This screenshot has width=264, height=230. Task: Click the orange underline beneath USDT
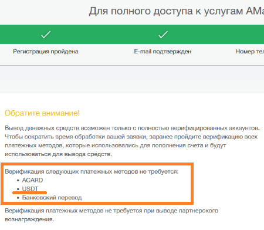[x=29, y=192]
